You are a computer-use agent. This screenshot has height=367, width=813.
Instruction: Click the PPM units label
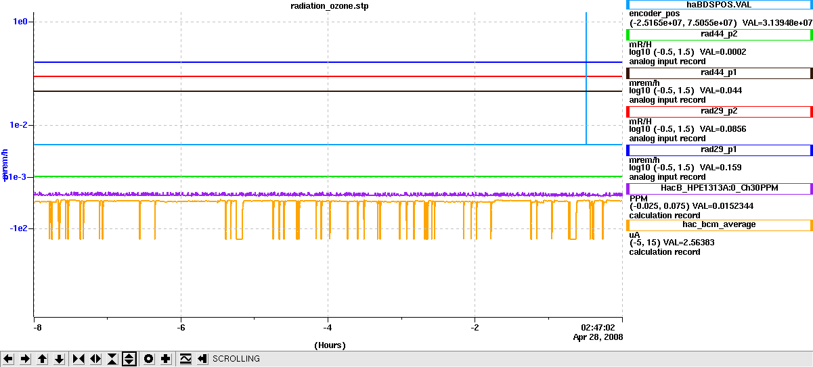[x=639, y=197]
